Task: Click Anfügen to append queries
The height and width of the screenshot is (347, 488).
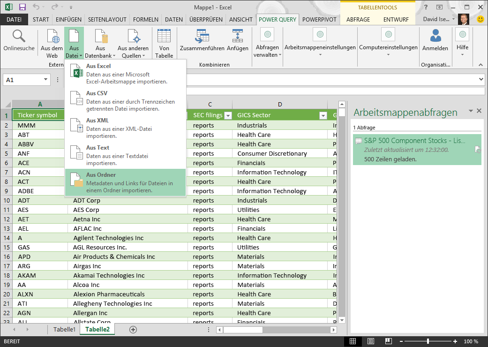Action: [x=238, y=40]
